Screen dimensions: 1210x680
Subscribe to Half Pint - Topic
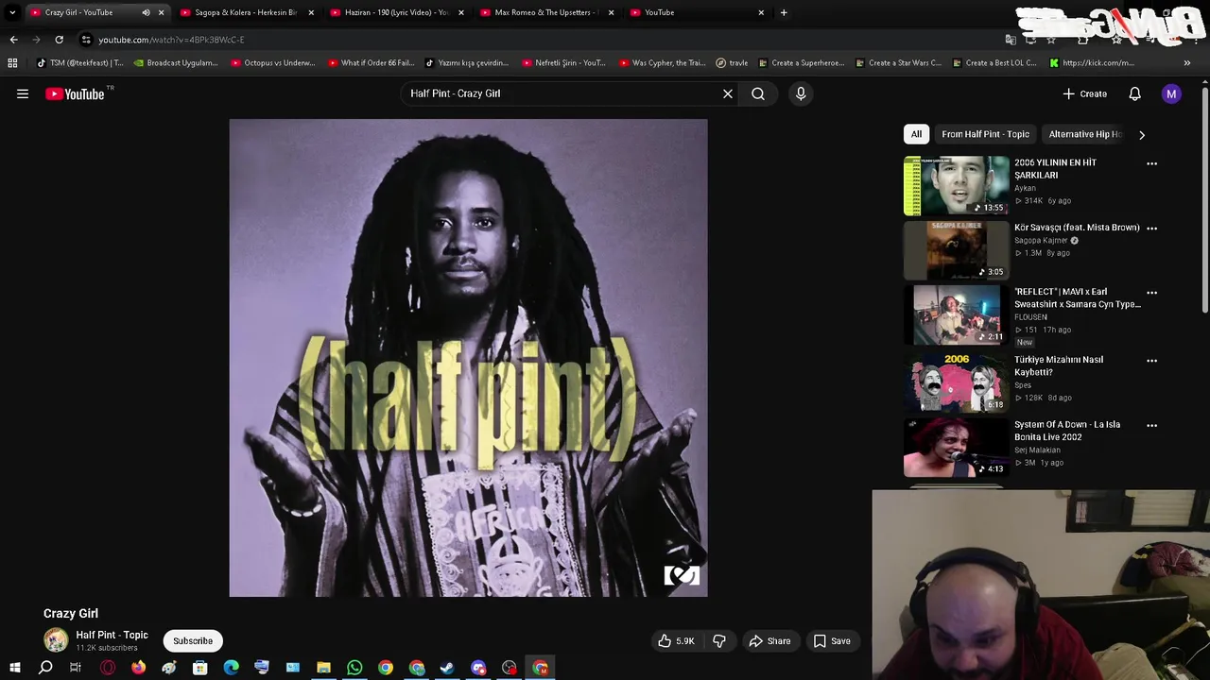(193, 640)
